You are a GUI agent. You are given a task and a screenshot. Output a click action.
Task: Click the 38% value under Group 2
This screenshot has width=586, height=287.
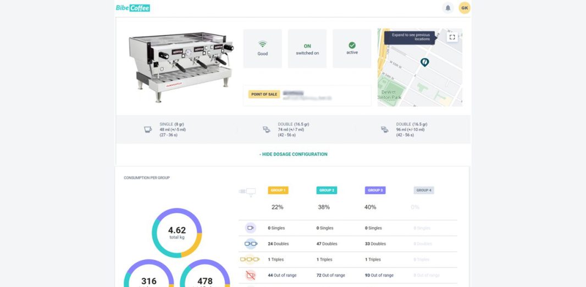[324, 207]
